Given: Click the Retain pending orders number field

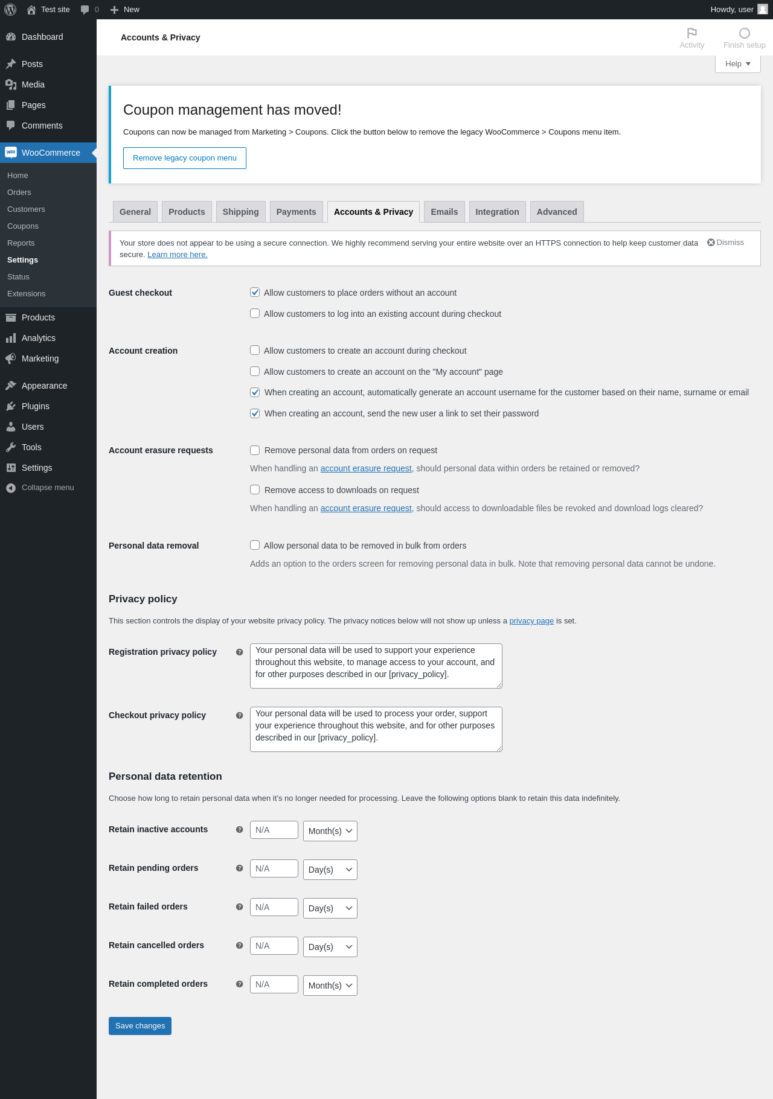Looking at the screenshot, I should 274,868.
